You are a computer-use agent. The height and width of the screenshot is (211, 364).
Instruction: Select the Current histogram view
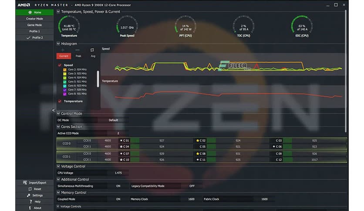[x=64, y=56]
